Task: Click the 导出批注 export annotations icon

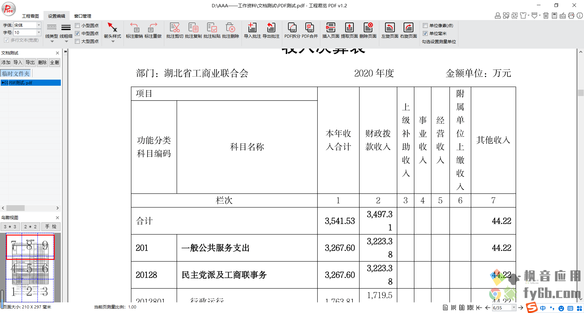Action: (x=271, y=28)
